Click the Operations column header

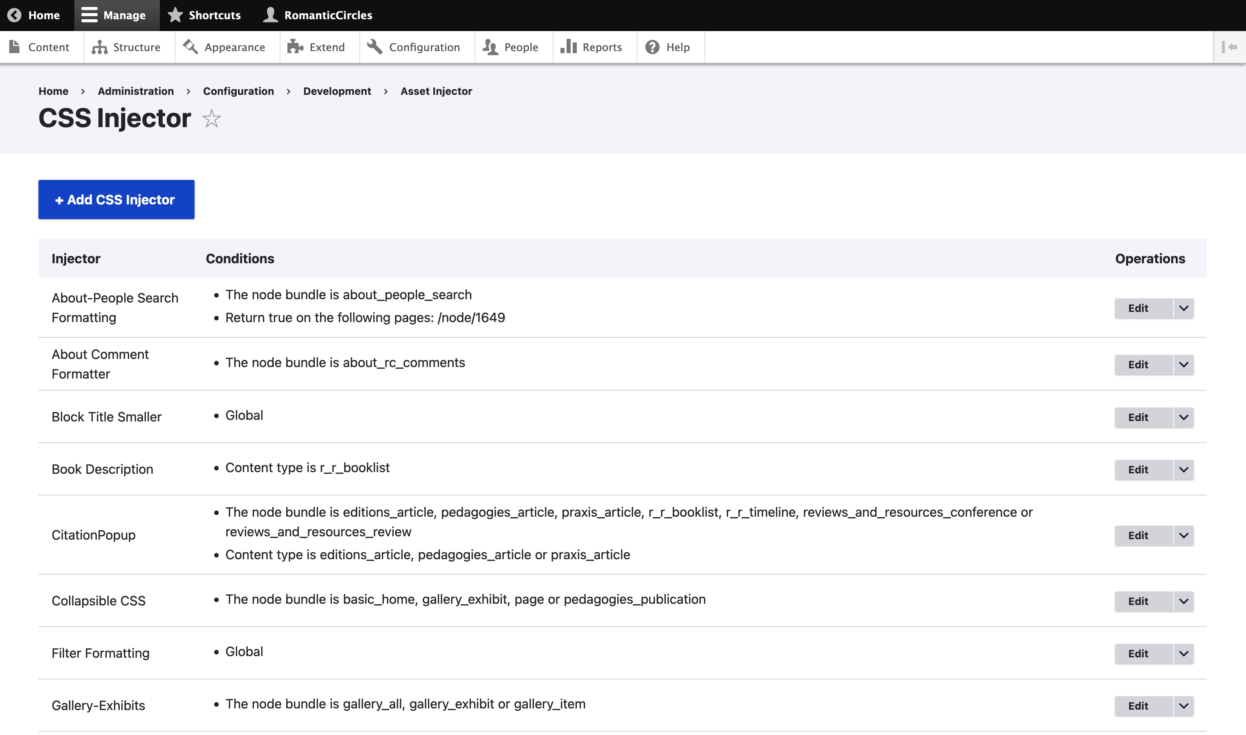pos(1150,258)
